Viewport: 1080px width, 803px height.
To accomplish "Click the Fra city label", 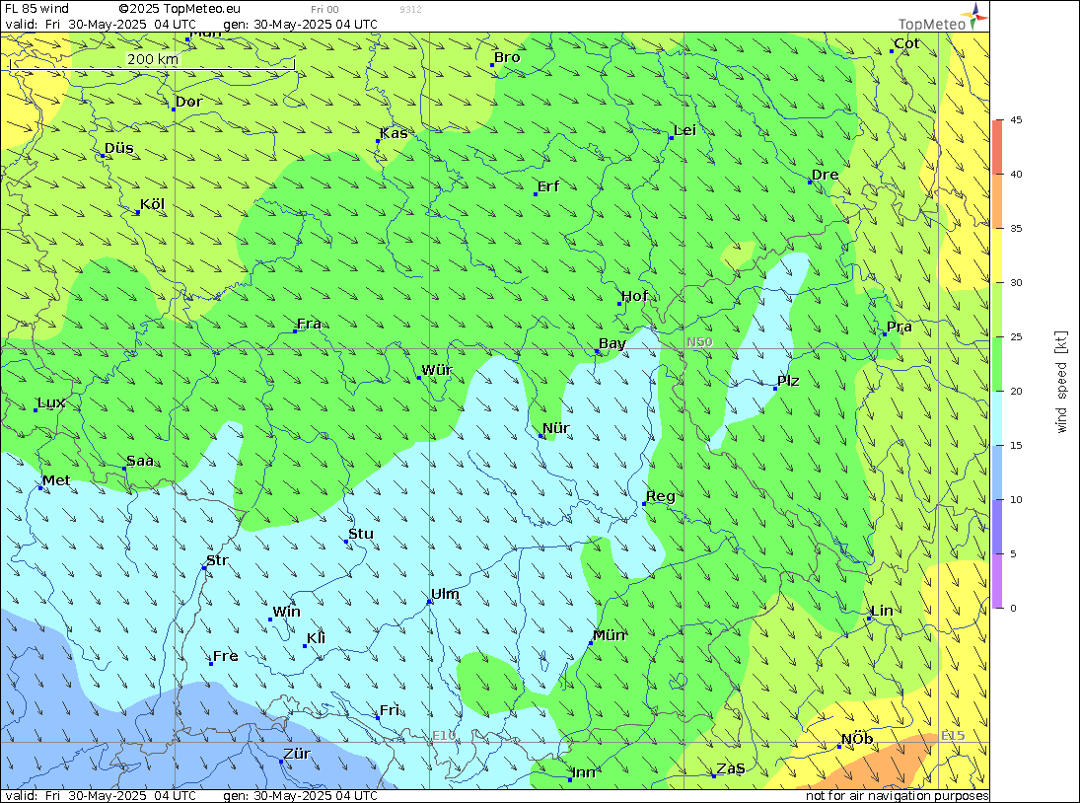I will click(309, 324).
